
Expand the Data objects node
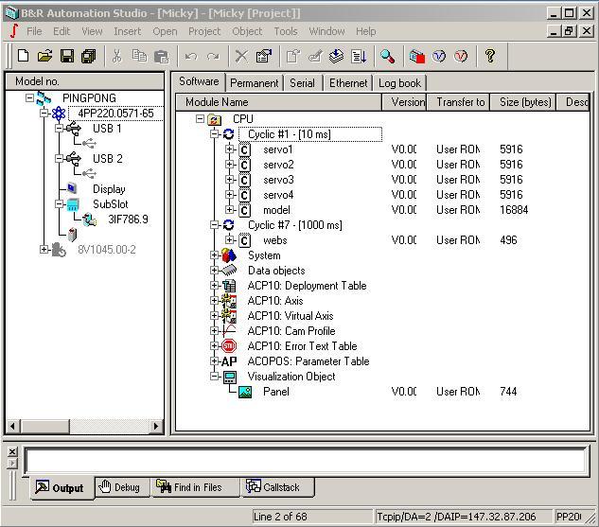point(214,271)
